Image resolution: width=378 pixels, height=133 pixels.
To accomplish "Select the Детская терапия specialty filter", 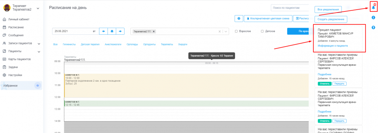I will 90,44.
